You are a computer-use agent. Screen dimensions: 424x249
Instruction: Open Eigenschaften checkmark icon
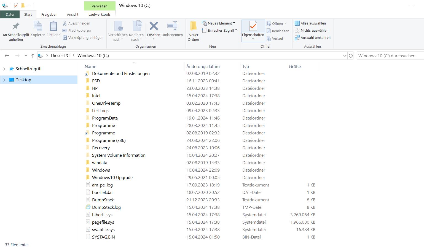[253, 26]
